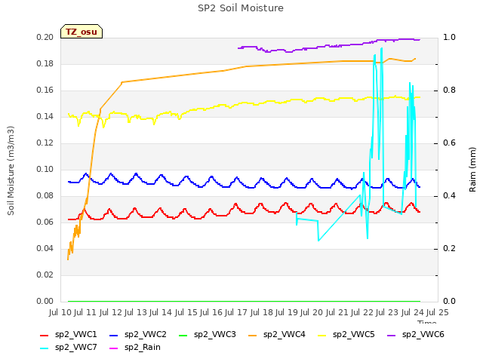
Task: Click the sp2_VWC3 legend label
Action: 214,334
